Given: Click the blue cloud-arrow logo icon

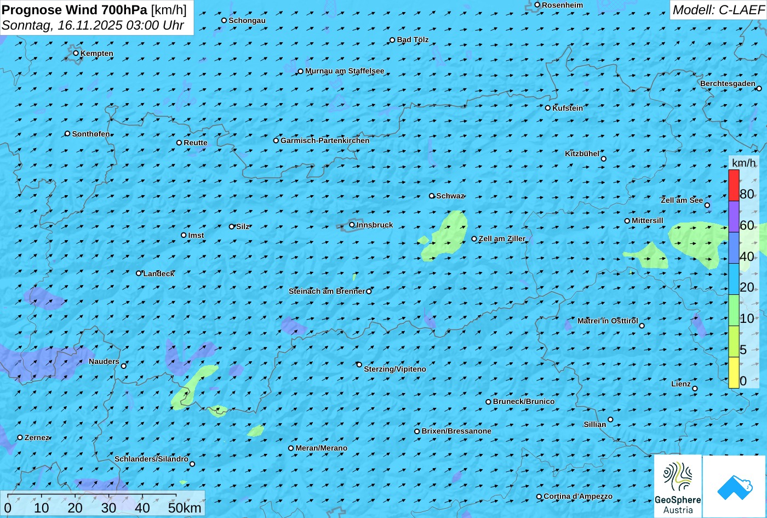Looking at the screenshot, I should click(735, 487).
